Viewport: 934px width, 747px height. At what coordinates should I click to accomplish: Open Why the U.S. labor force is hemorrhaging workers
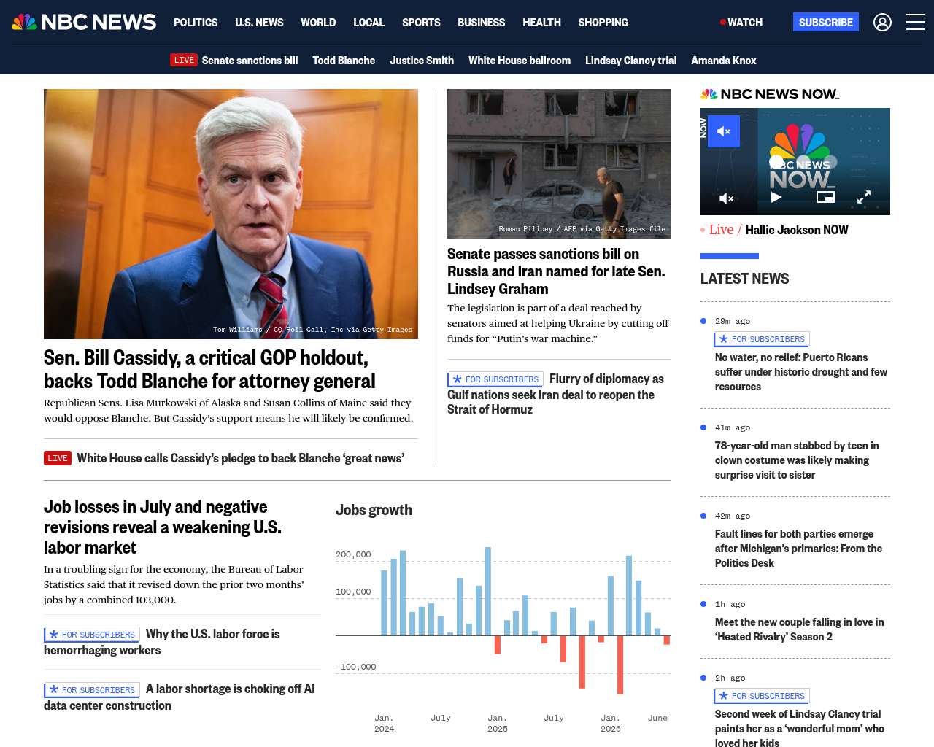[x=162, y=642]
